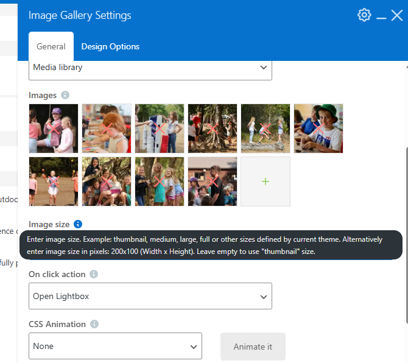Select the General tab

coord(51,46)
